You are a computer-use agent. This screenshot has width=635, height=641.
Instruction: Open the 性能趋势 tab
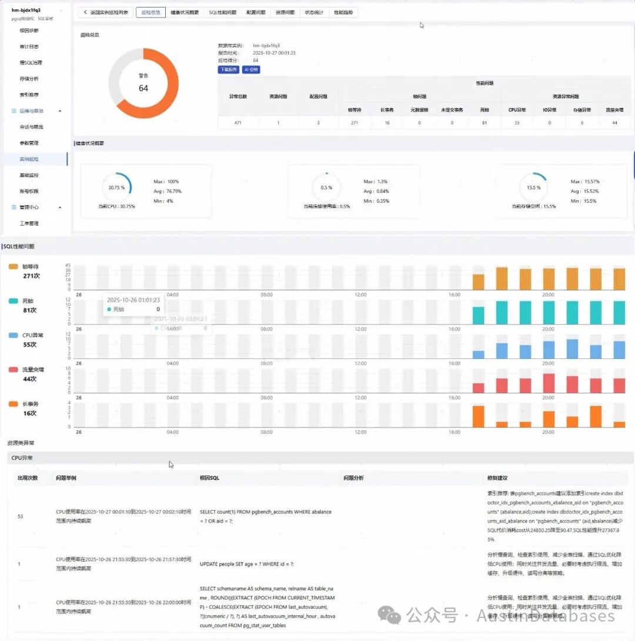tap(343, 12)
